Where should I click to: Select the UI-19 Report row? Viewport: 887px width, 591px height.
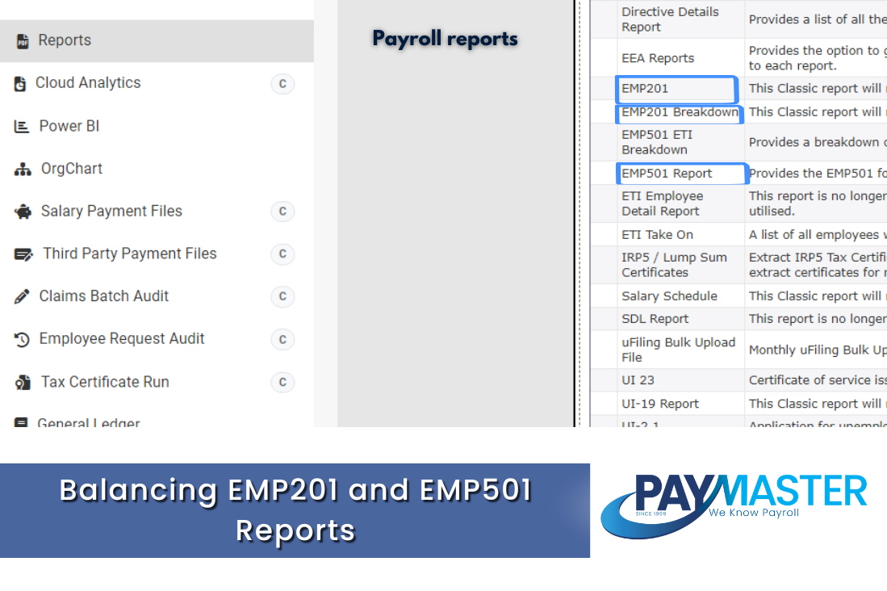pyautogui.click(x=654, y=403)
